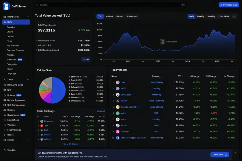Click the CEX Transparency icon

[x=5, y=105]
